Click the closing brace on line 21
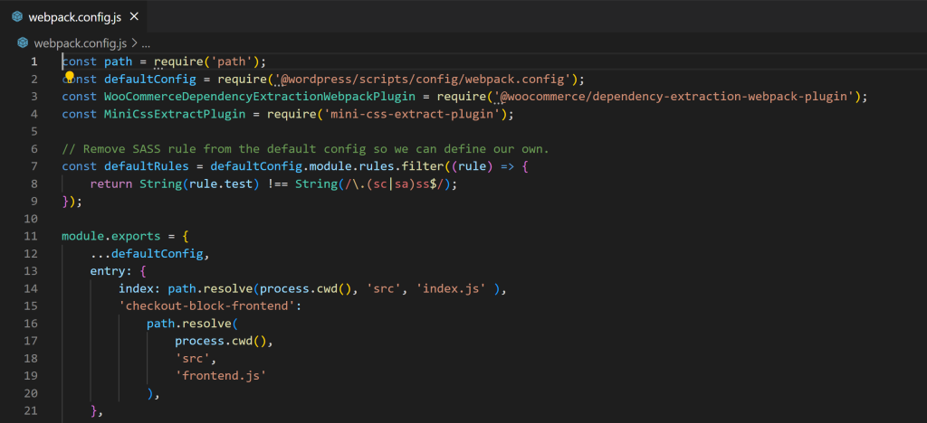The width and height of the screenshot is (927, 423). pos(93,410)
